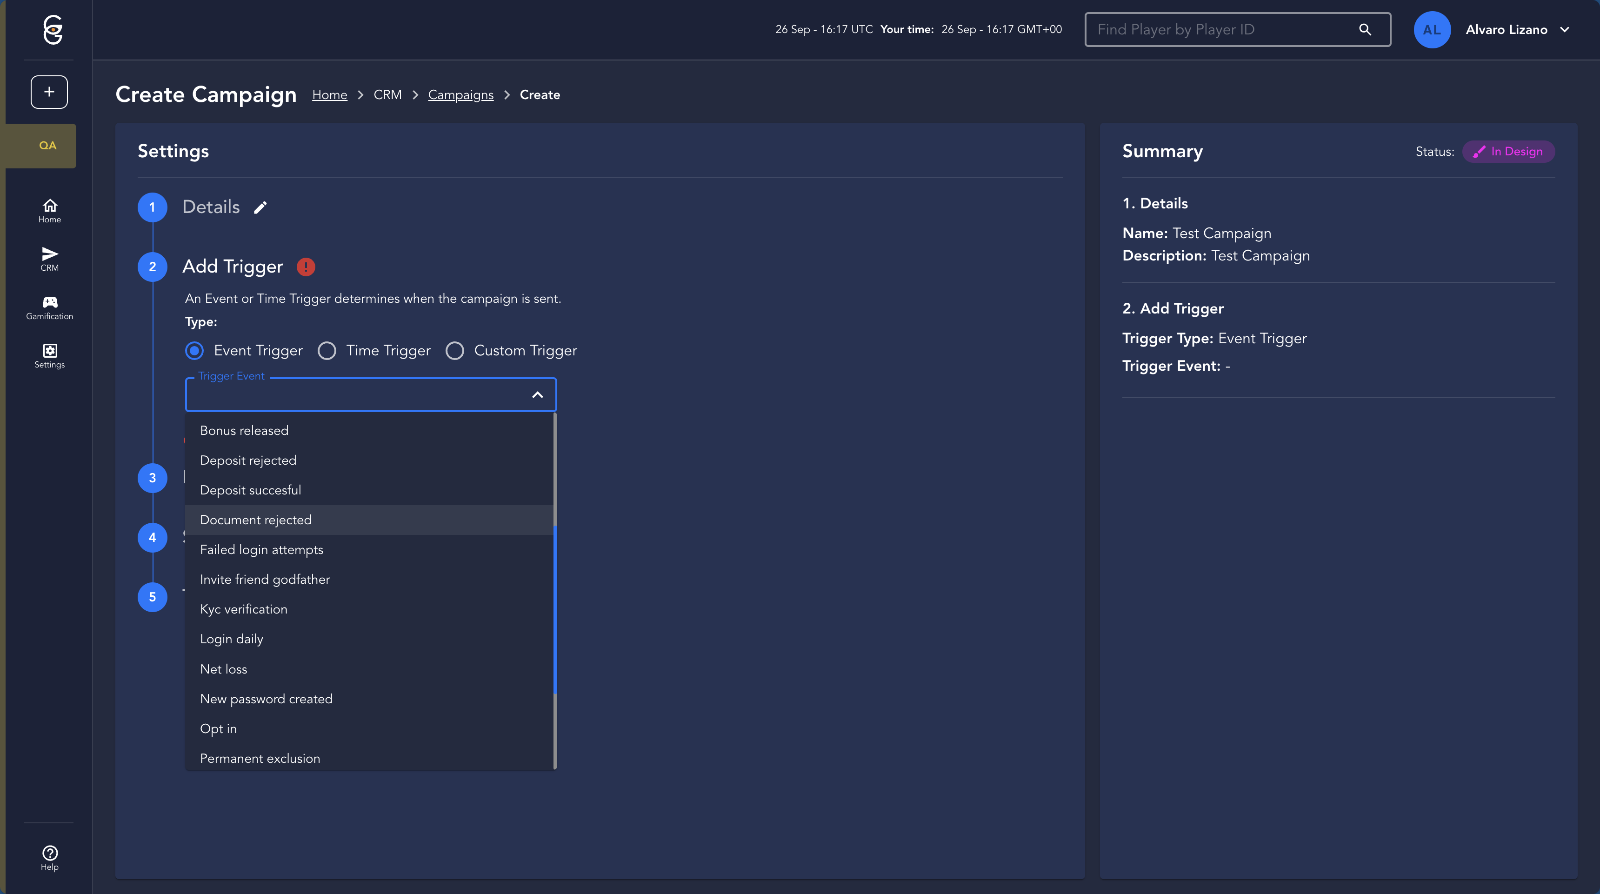The width and height of the screenshot is (1600, 894).
Task: Open Settings in the left sidebar
Action: (x=50, y=356)
